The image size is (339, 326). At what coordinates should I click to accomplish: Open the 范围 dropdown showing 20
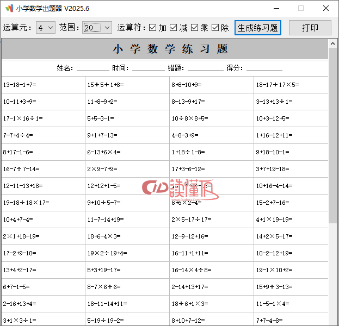(x=97, y=28)
